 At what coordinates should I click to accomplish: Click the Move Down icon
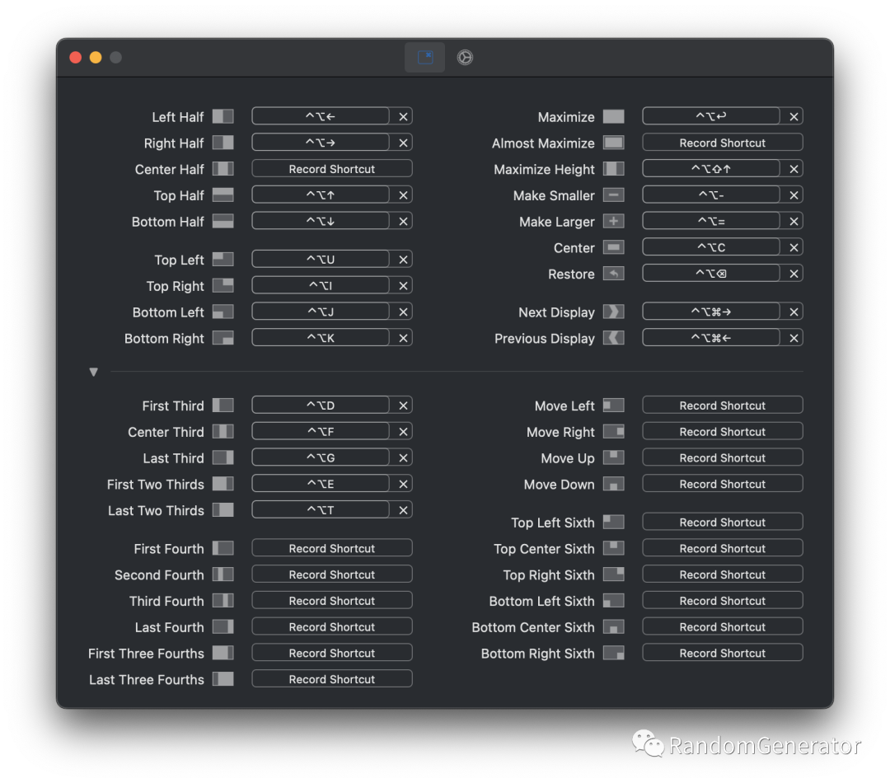614,484
